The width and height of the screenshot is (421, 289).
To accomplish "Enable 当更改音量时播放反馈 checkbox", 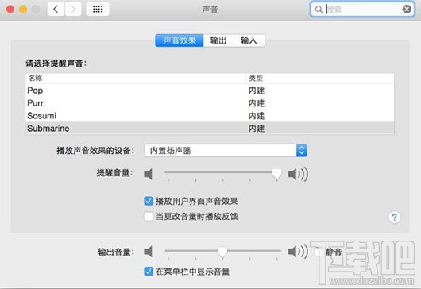I will [149, 216].
